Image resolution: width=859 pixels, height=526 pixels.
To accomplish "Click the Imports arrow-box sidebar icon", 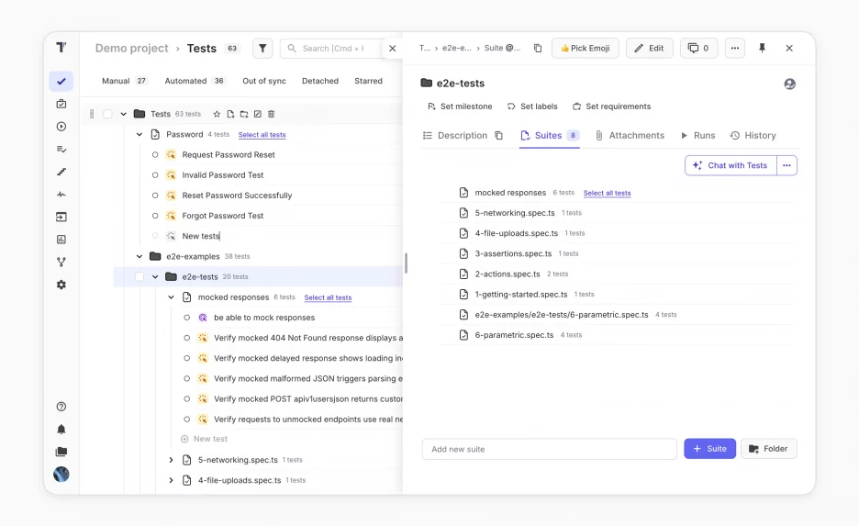I will pos(61,217).
